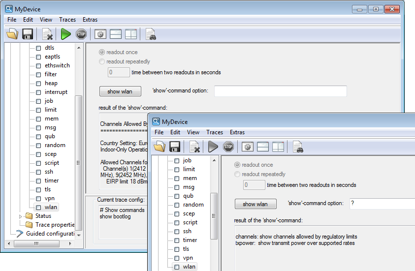Tick the ethswitch checkbox

pos(38,65)
